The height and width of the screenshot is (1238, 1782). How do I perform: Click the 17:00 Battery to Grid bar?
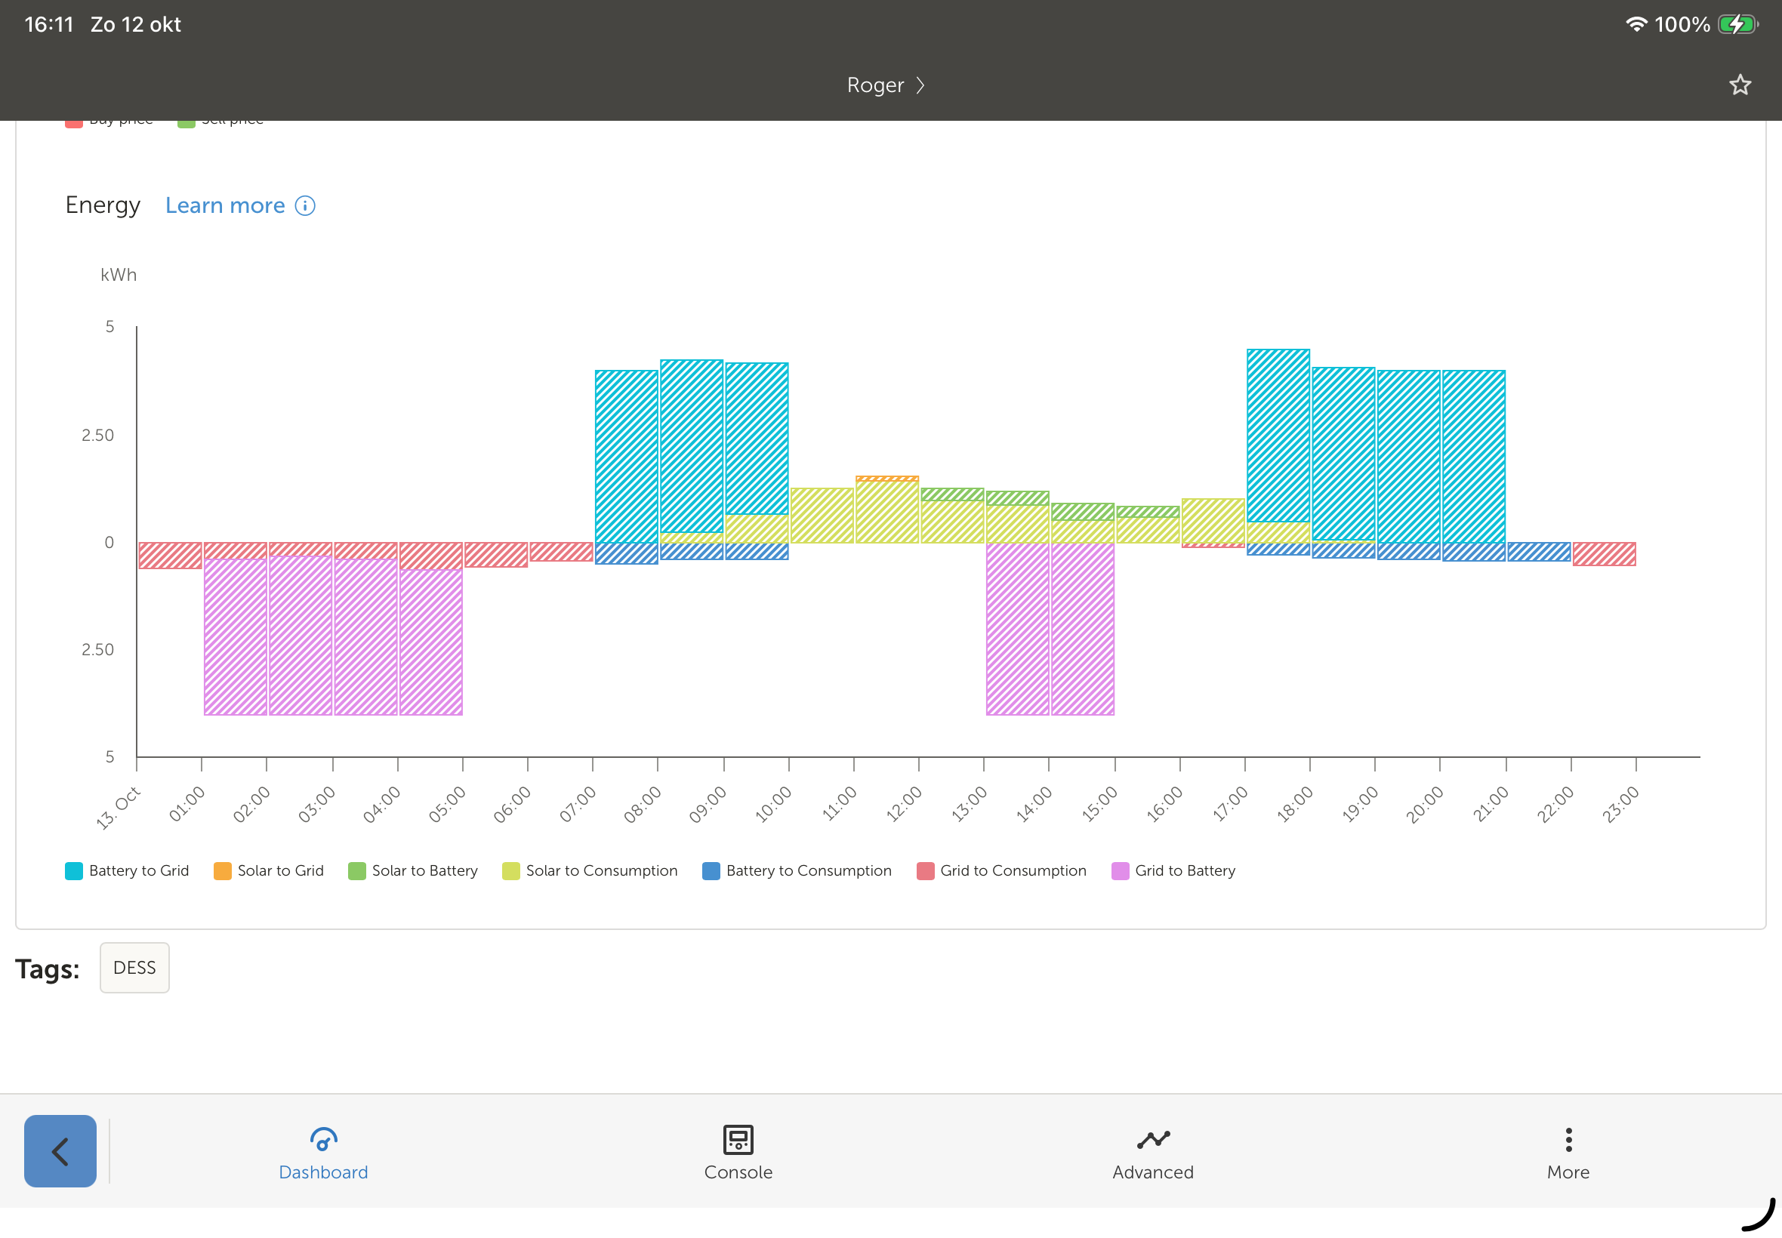tap(1278, 434)
